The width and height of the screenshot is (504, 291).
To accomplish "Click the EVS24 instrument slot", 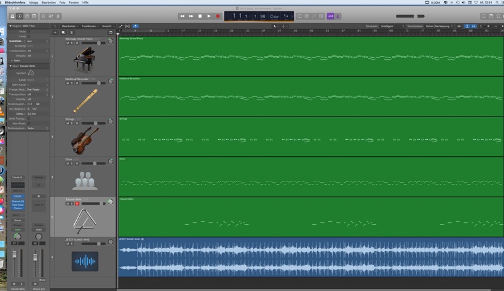I will coord(18,196).
